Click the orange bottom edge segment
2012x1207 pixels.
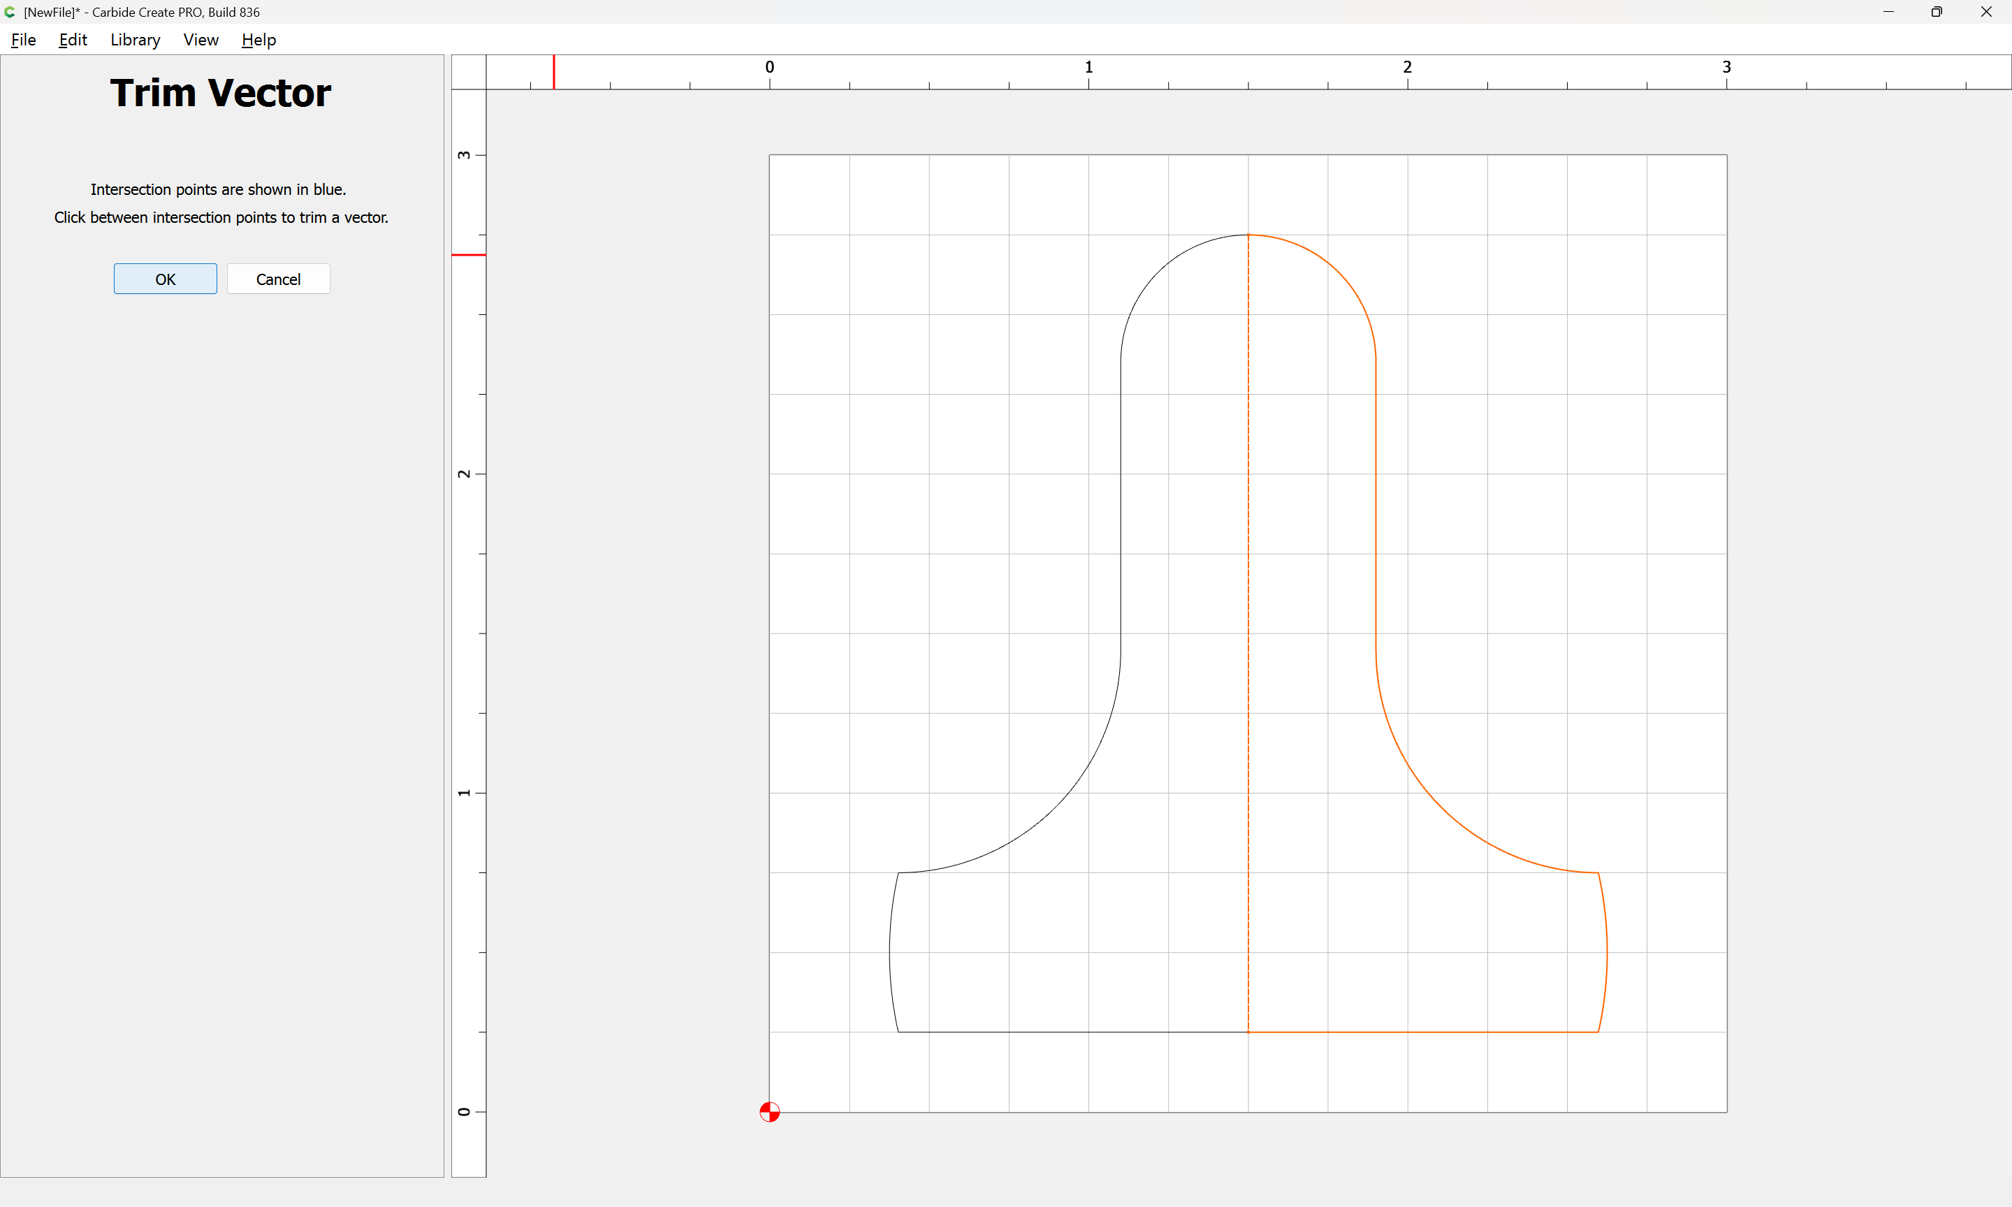[1423, 1032]
